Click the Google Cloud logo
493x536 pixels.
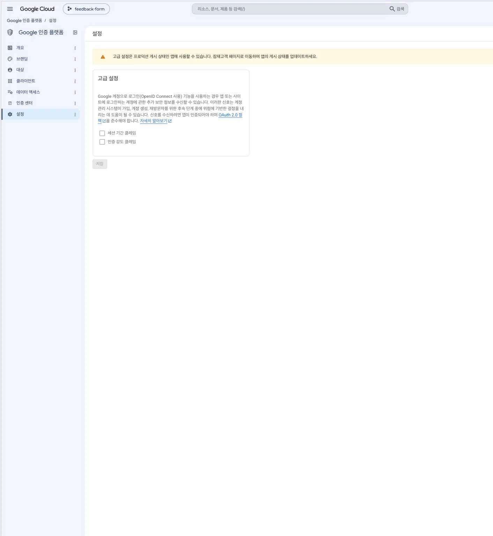pyautogui.click(x=37, y=9)
